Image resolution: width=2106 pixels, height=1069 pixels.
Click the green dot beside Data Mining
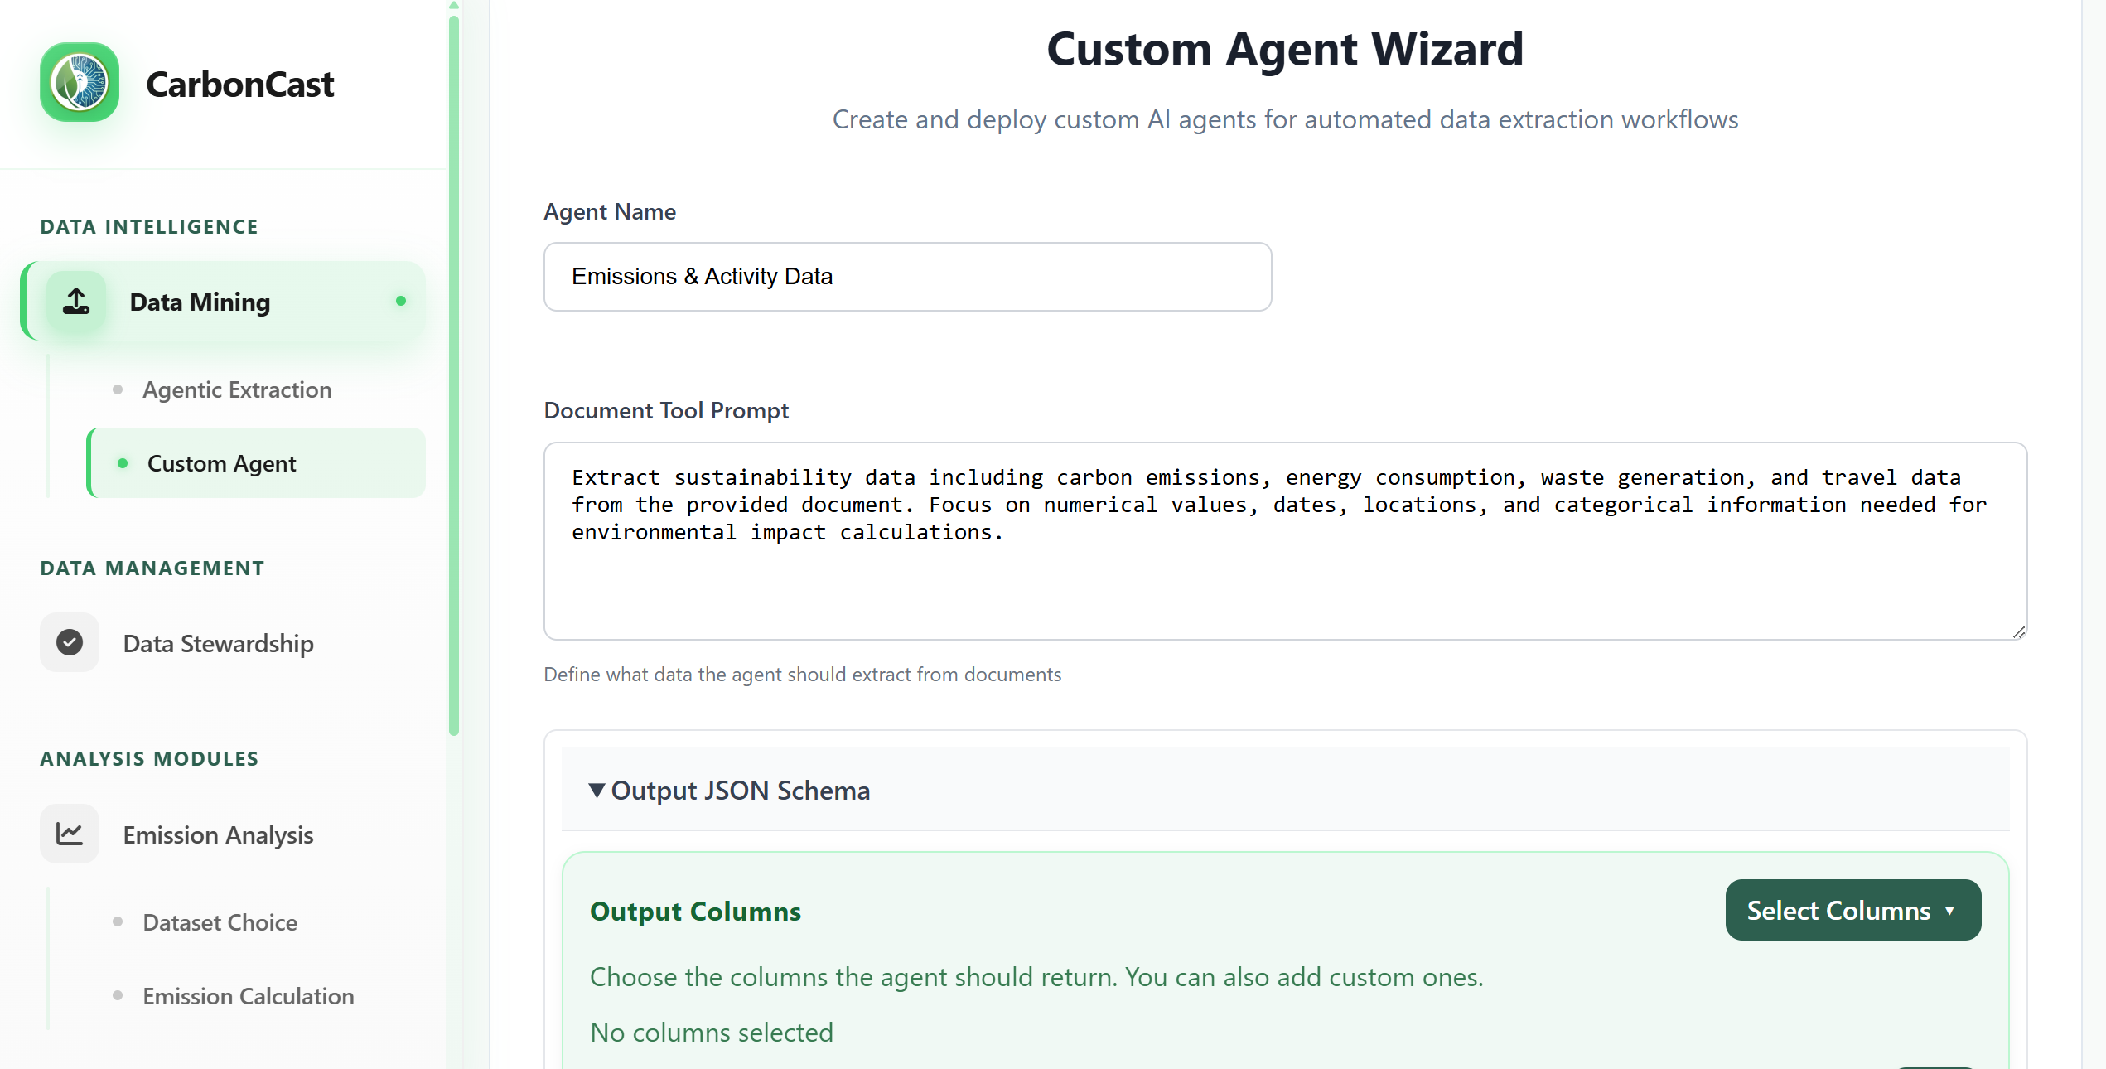401,301
